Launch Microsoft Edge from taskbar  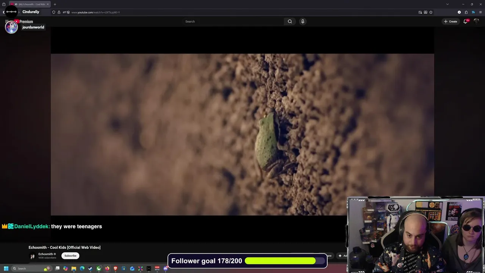(82, 268)
